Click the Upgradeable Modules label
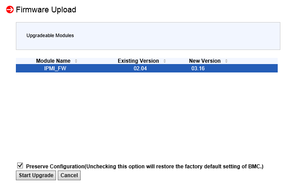 [50, 35]
